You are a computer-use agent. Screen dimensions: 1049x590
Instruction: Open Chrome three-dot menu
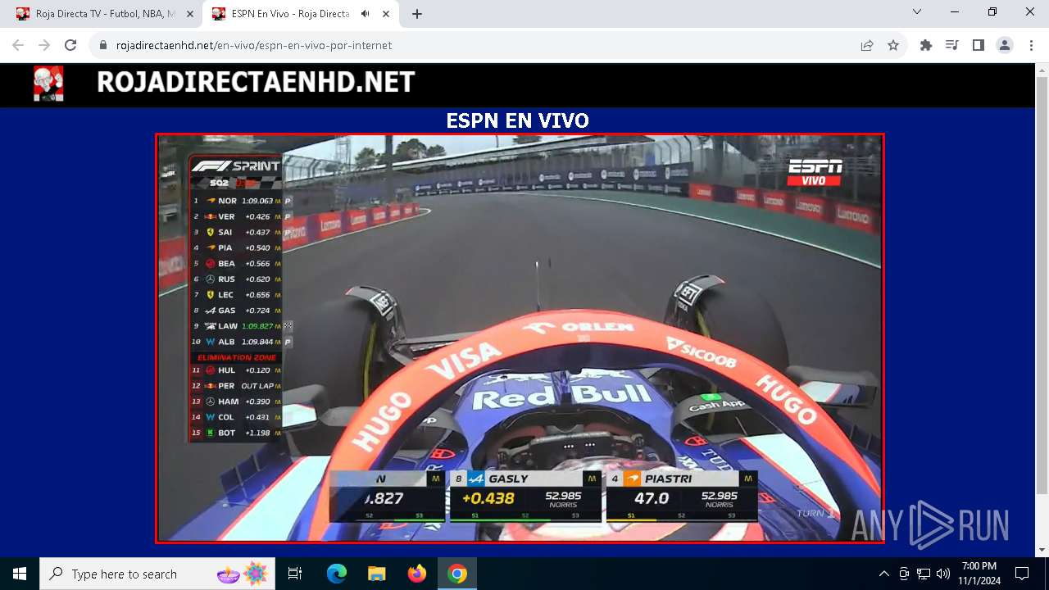1031,46
